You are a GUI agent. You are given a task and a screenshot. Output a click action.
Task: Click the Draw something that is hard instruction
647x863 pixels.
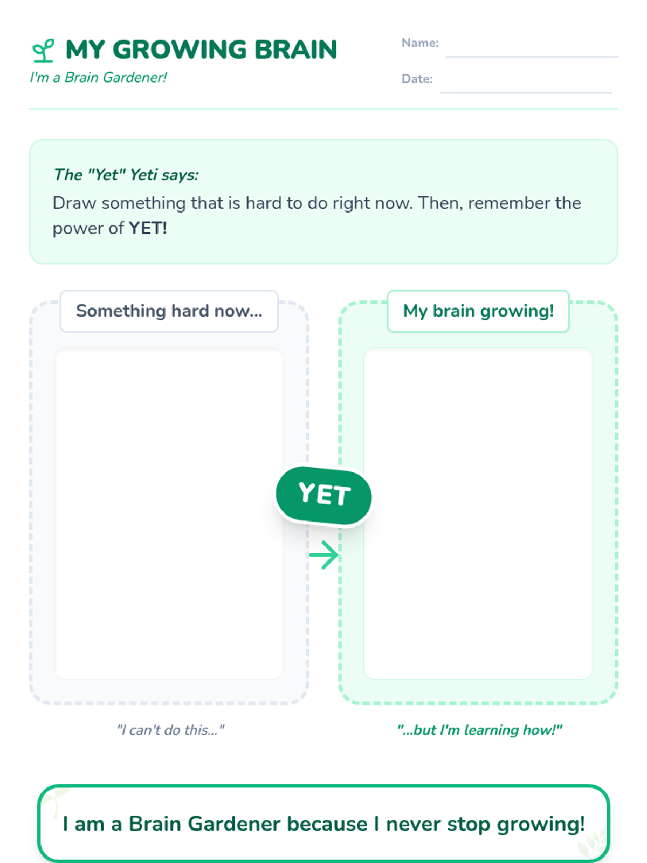[x=316, y=215]
